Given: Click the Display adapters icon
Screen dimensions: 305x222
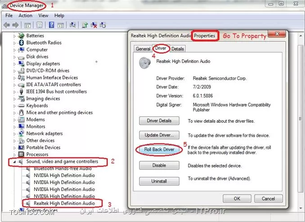Looking at the screenshot, I should click(21, 63).
